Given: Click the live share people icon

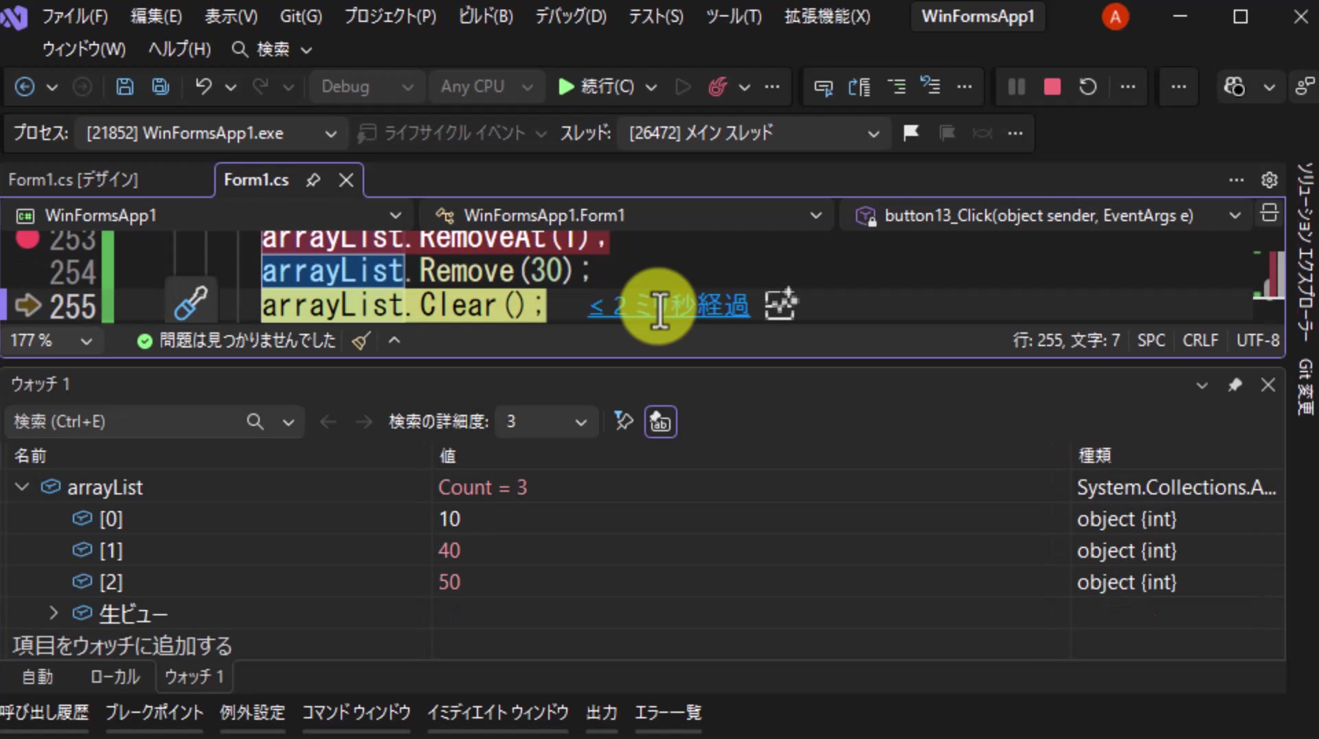Looking at the screenshot, I should coord(1304,87).
